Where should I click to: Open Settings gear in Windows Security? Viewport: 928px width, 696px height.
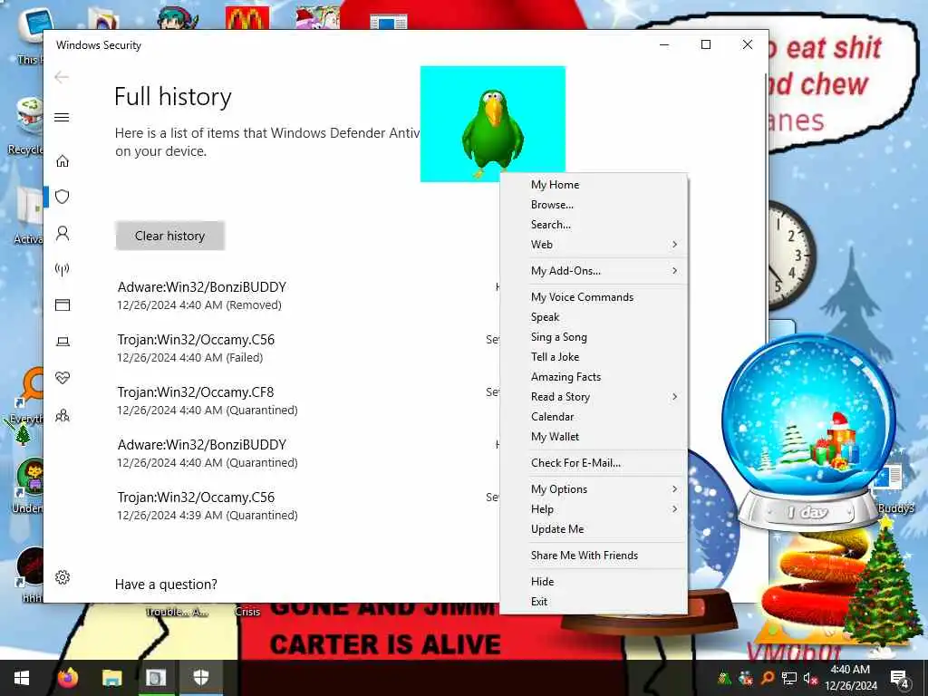(x=63, y=577)
